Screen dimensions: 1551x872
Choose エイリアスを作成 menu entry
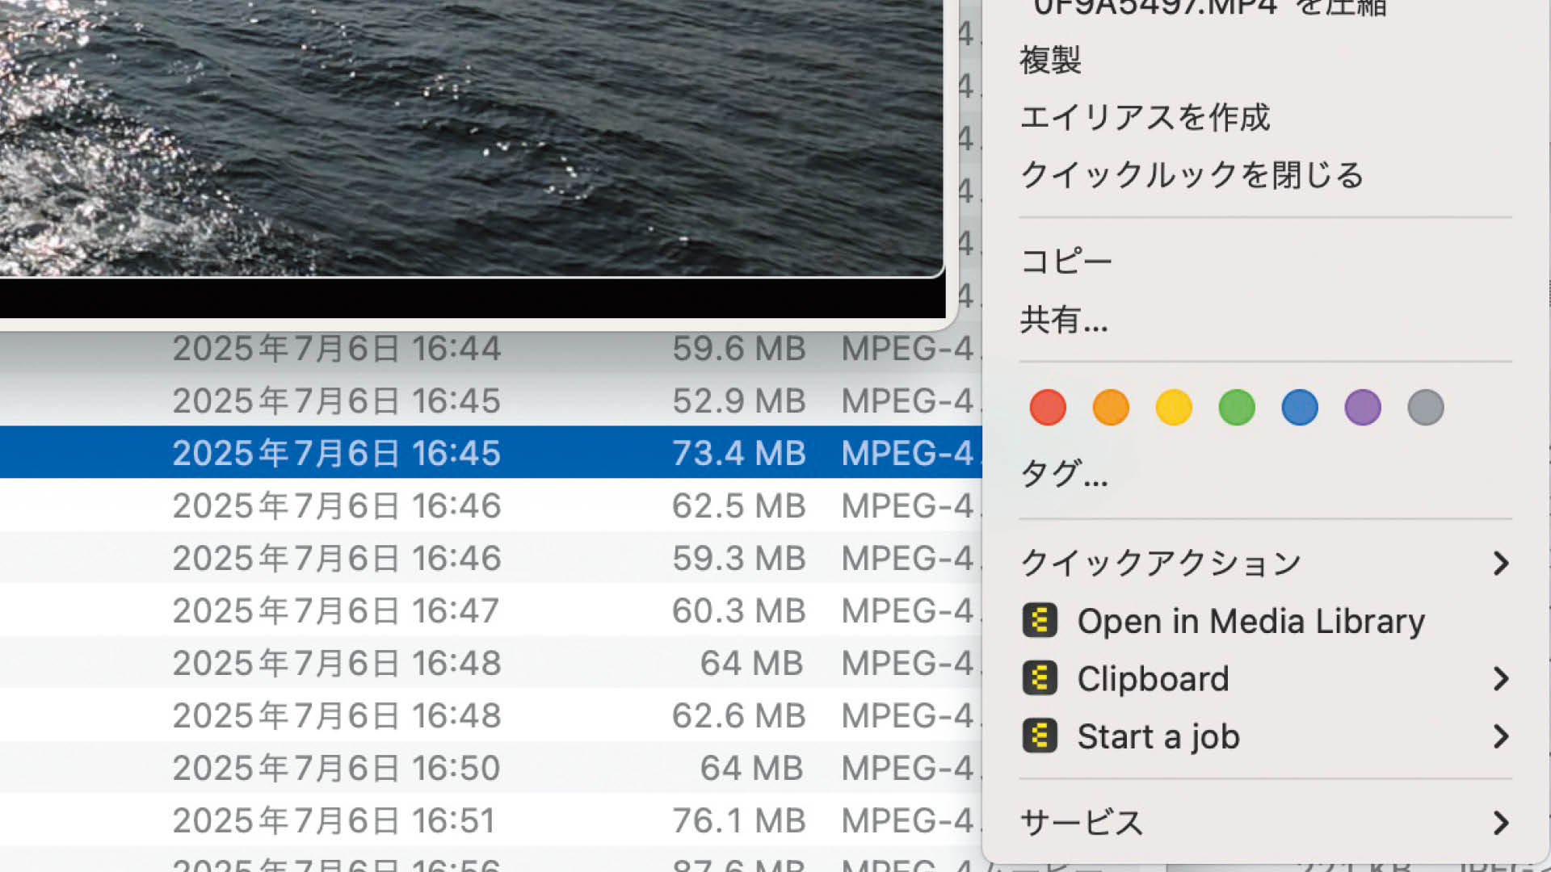(1145, 118)
